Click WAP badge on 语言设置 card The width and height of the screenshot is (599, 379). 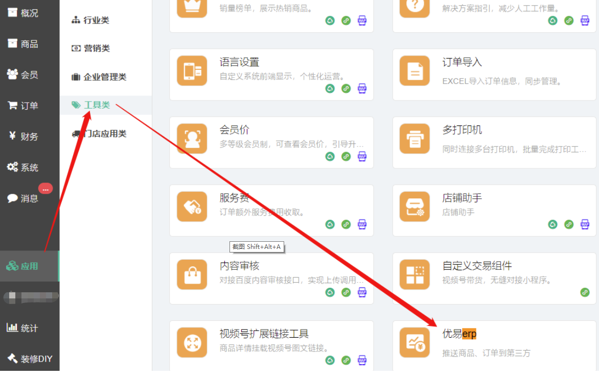click(x=362, y=88)
